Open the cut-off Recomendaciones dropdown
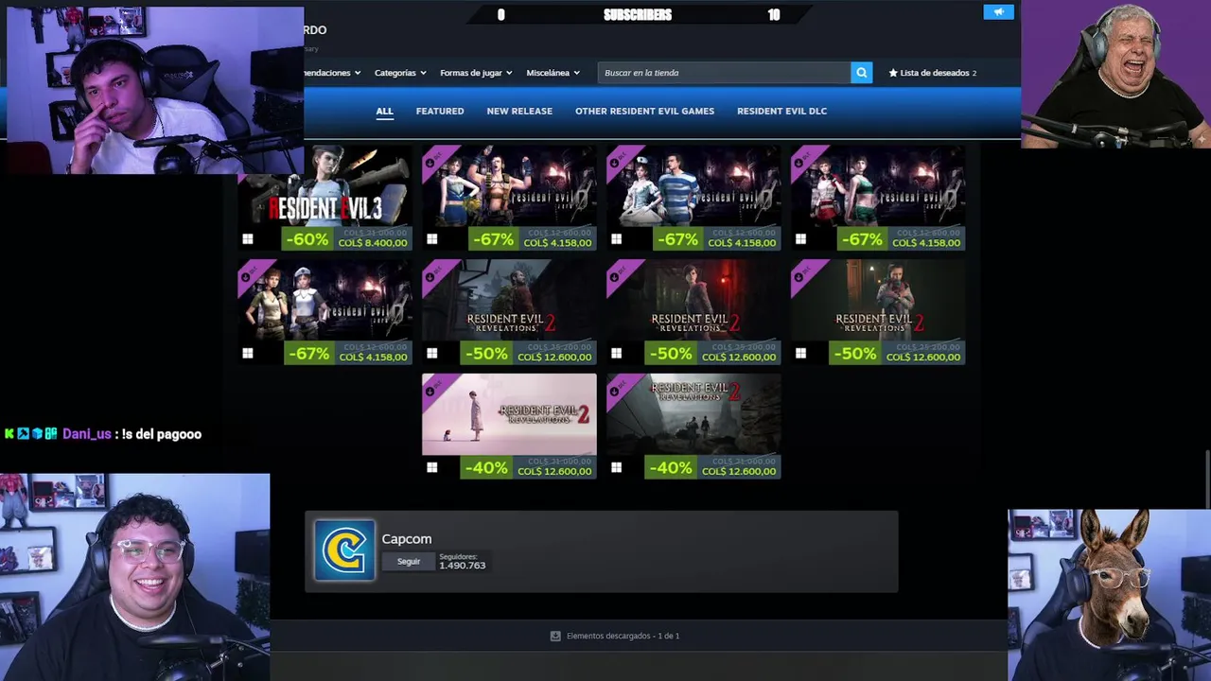This screenshot has height=681, width=1211. coord(332,73)
